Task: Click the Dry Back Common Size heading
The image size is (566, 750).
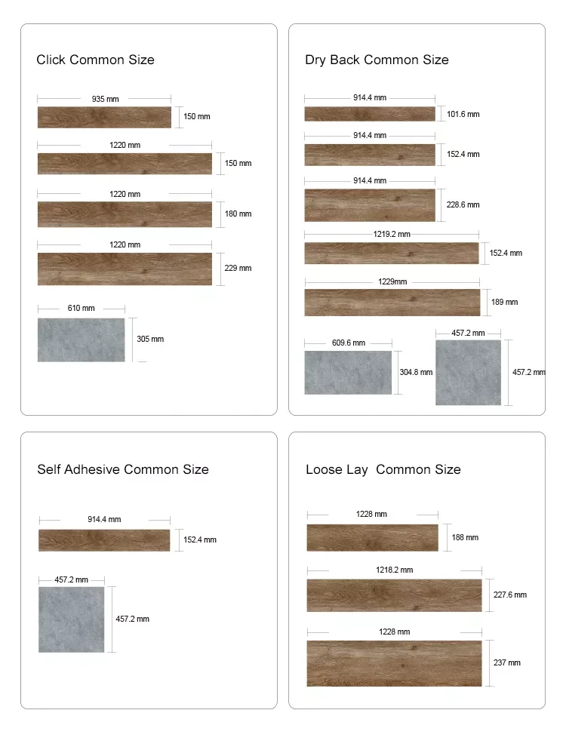Action: (x=377, y=60)
